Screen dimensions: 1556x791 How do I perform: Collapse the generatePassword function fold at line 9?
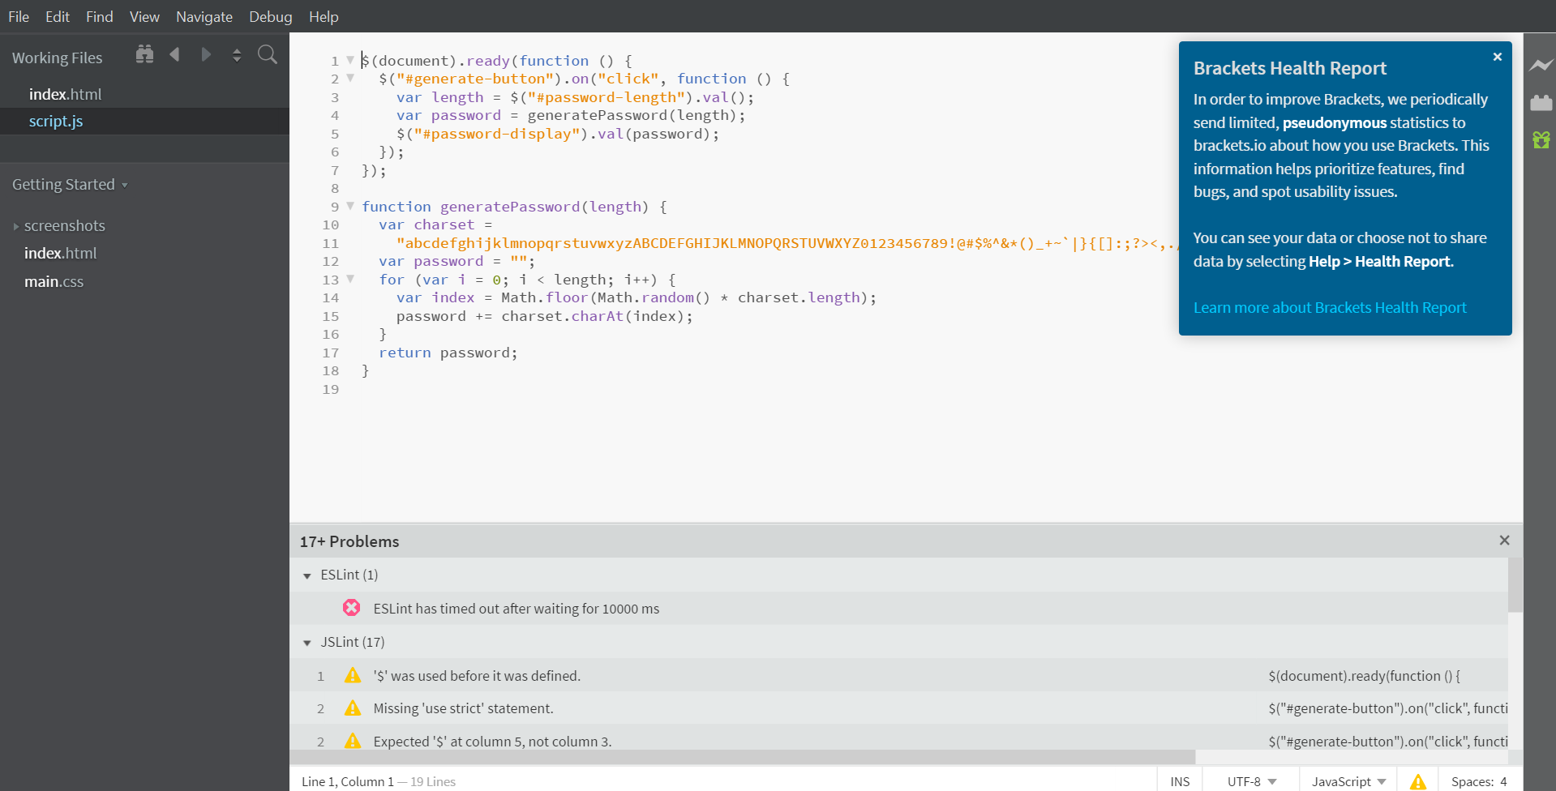pyautogui.click(x=350, y=206)
